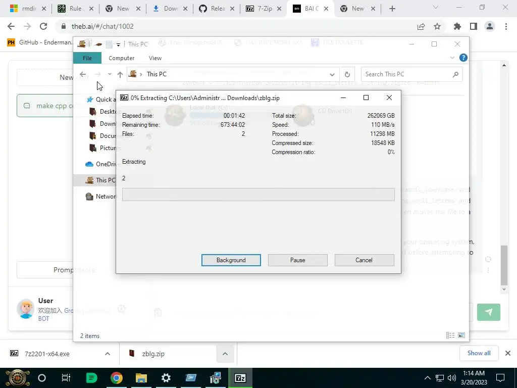Share this page icon in Chrome
The height and width of the screenshot is (388, 517).
421,26
